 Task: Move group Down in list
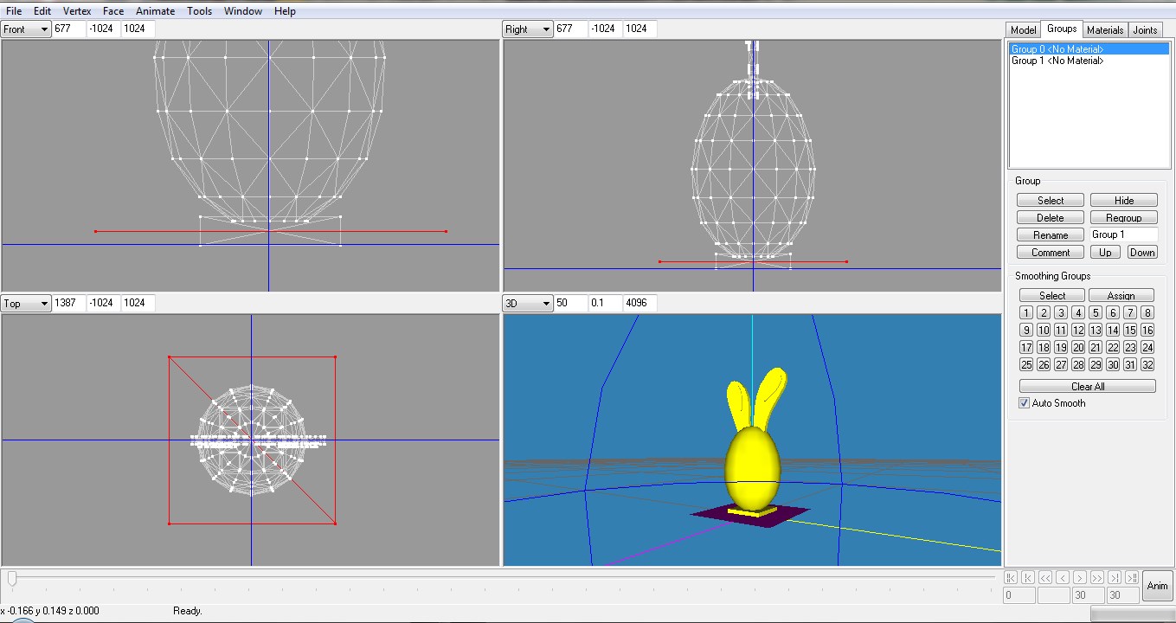coord(1142,252)
